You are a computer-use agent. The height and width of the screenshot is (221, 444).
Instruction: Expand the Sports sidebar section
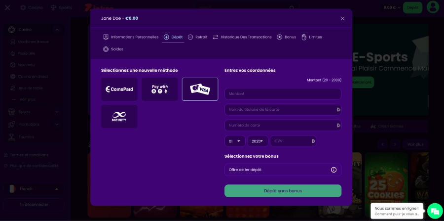tap(57, 112)
